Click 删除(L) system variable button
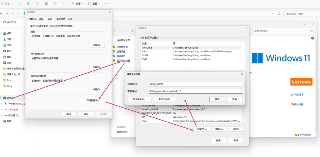Viewport: 320px width, 157px height. point(237,129)
